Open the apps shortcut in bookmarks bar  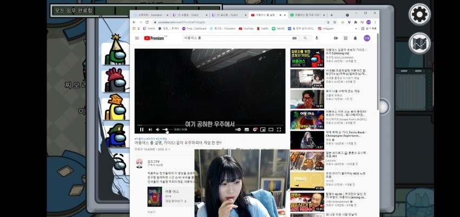[136, 29]
